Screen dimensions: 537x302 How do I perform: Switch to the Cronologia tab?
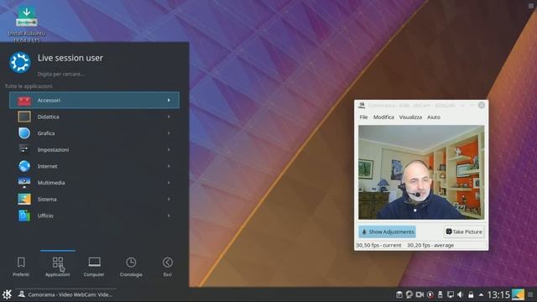coord(131,267)
